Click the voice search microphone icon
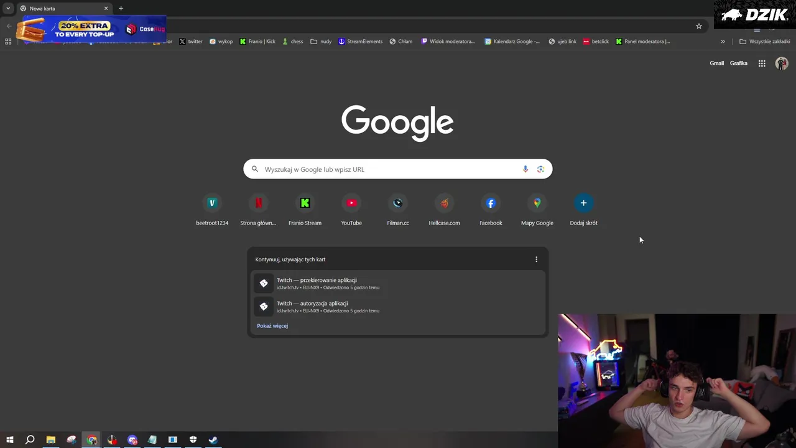This screenshot has height=448, width=796. click(x=525, y=169)
